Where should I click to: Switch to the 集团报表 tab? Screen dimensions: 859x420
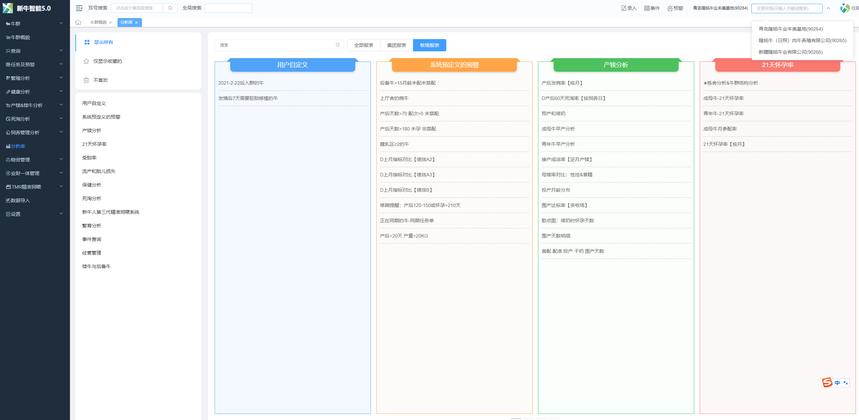tap(396, 45)
